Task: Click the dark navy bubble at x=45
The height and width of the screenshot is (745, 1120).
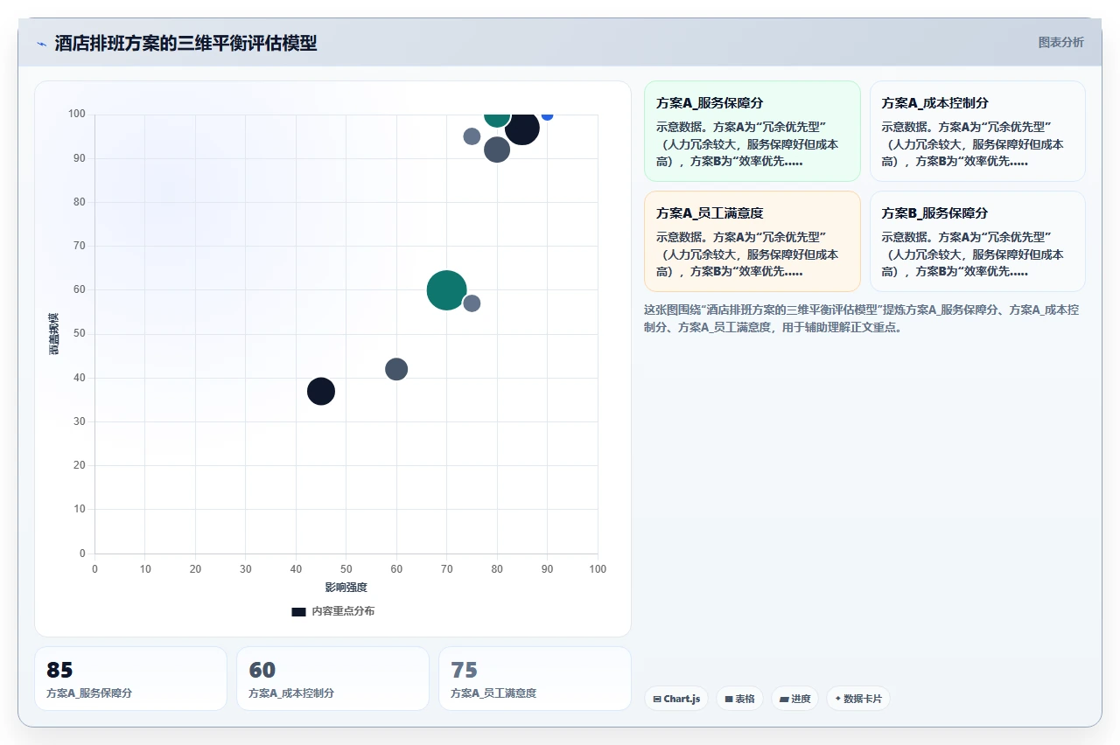Action: click(x=321, y=391)
